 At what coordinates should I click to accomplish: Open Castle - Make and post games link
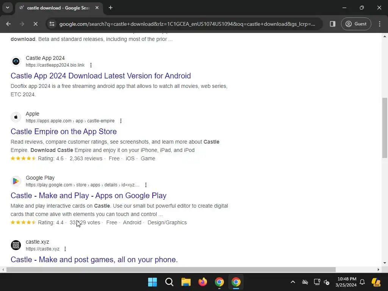[94, 260]
